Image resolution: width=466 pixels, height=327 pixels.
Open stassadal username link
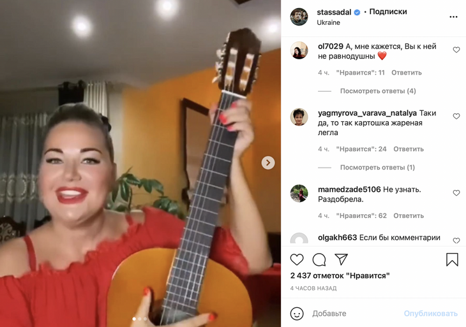click(x=334, y=12)
